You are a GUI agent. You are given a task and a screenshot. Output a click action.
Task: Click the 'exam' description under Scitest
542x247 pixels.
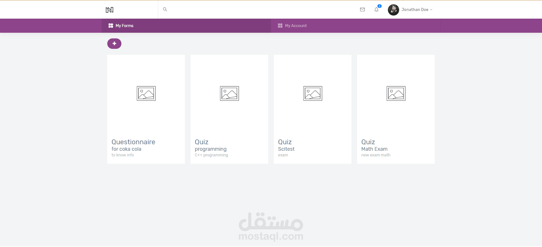click(x=283, y=155)
